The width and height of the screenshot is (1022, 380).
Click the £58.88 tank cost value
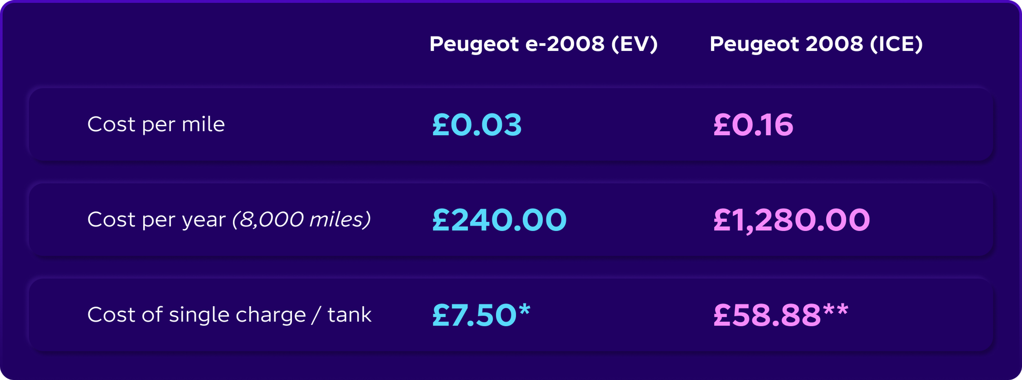coord(767,315)
